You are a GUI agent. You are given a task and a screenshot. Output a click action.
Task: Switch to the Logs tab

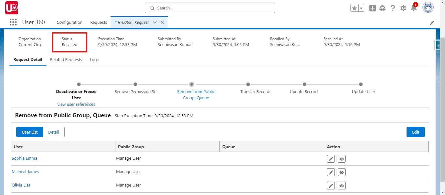[94, 59]
